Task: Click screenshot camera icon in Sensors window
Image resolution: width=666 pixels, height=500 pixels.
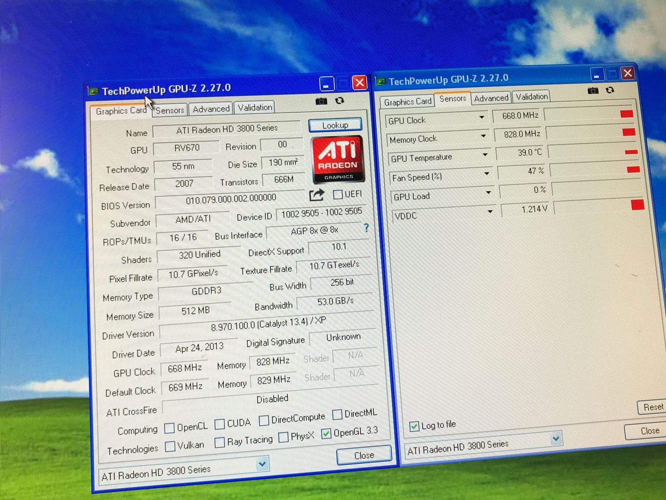Action: [593, 91]
